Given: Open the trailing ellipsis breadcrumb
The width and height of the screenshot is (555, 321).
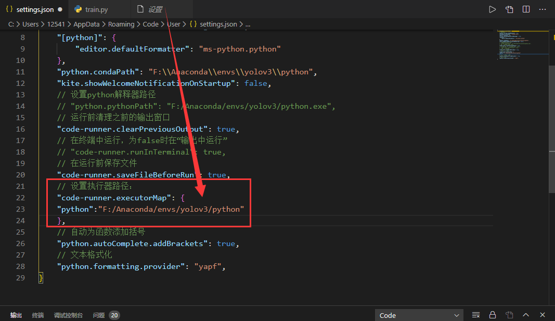Looking at the screenshot, I should click(x=248, y=24).
